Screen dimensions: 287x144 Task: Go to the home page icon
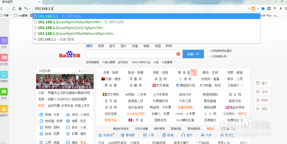20,9
